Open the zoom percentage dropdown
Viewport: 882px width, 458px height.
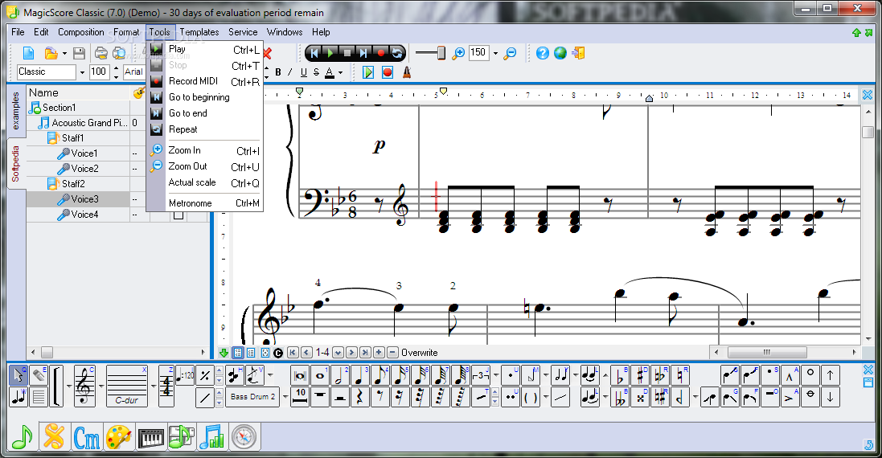tap(495, 53)
